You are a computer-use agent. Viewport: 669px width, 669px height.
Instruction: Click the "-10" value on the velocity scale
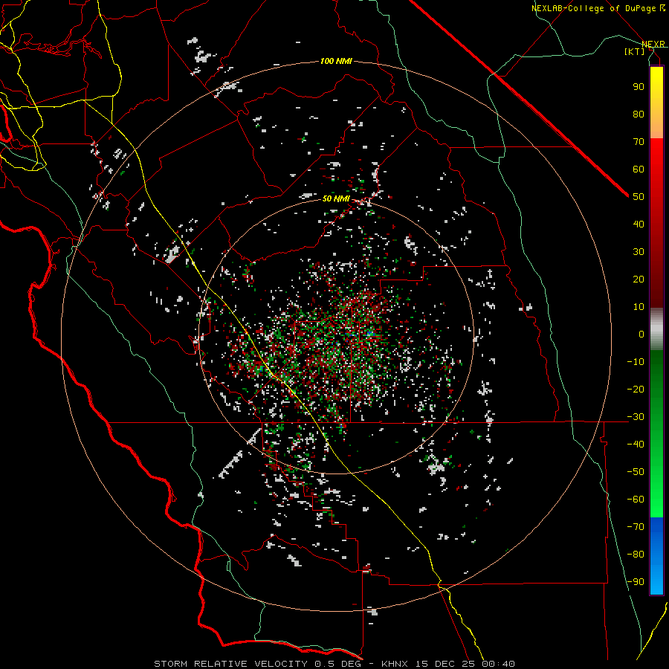(x=636, y=362)
